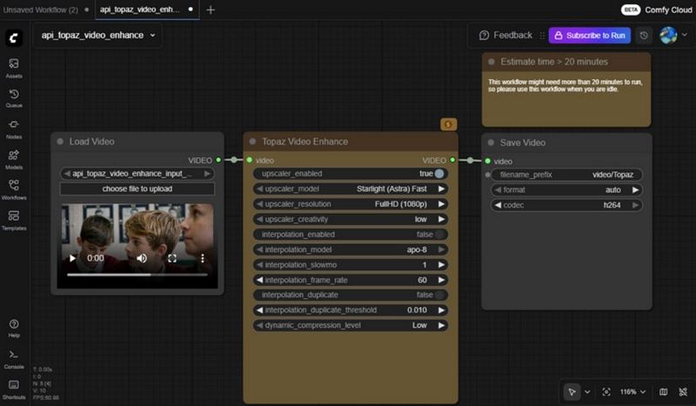Click the Topaz VIDEO output socket
696x406 pixels.
[x=452, y=160]
